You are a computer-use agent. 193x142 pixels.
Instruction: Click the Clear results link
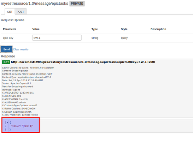[x=21, y=49]
